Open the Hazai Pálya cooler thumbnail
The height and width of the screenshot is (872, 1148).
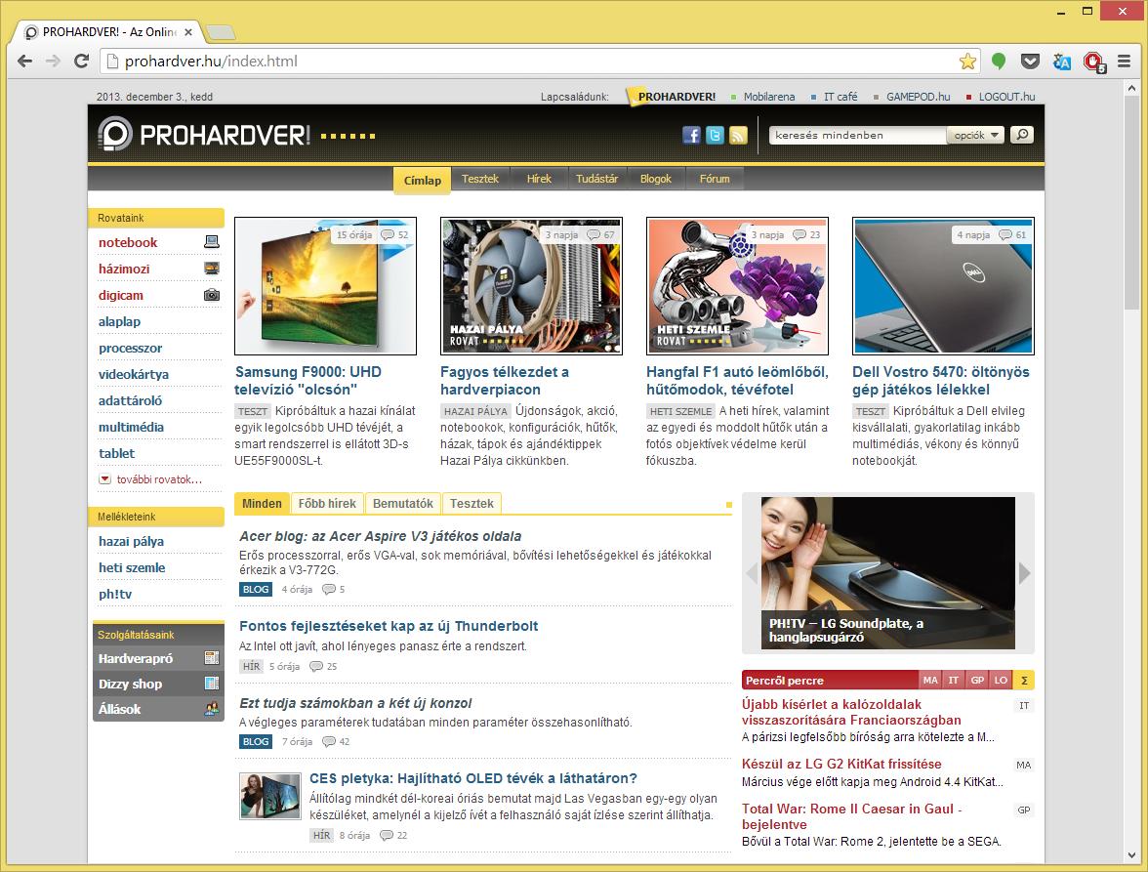[531, 286]
